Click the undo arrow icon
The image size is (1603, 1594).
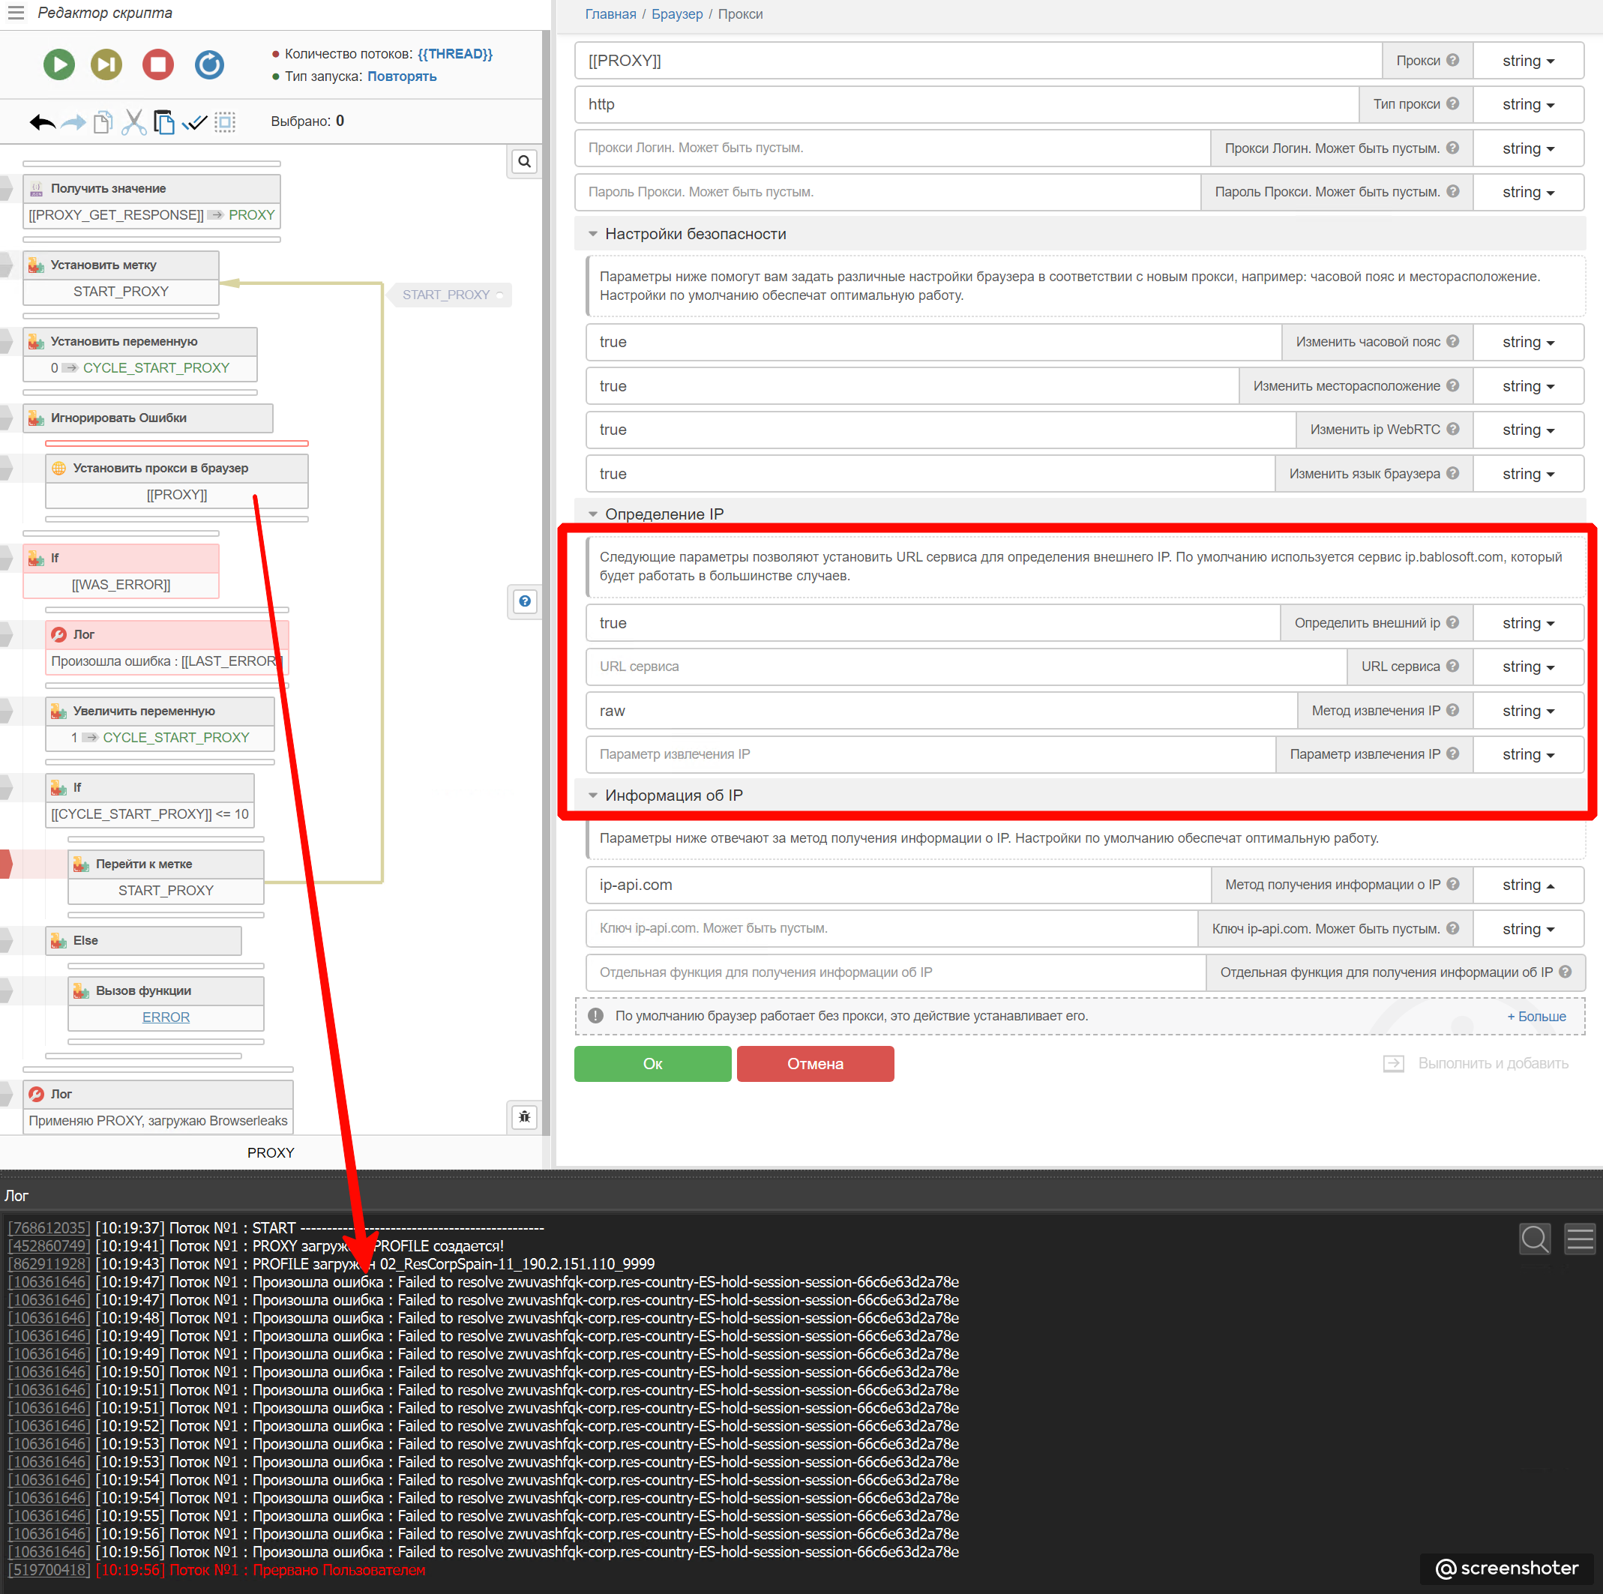(42, 123)
